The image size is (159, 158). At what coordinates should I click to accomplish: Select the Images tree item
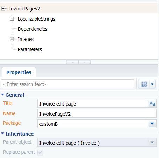click(26, 39)
